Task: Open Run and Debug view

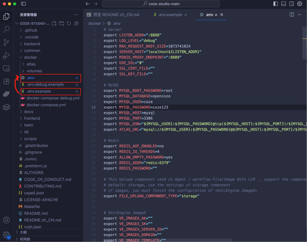Action: (x=7, y=55)
